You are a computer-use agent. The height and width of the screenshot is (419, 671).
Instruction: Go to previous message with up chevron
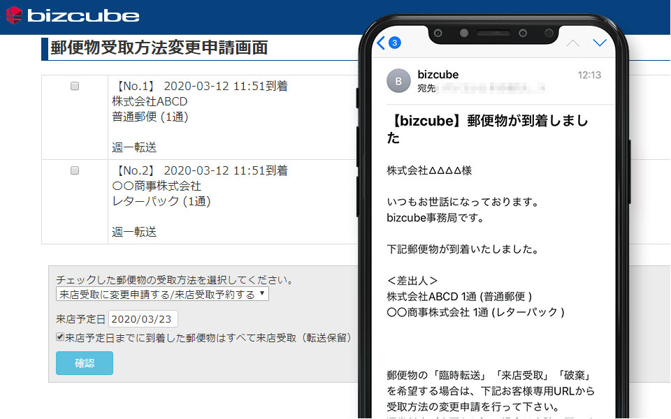(572, 43)
